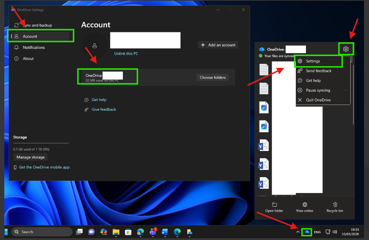The width and height of the screenshot is (369, 240).
Task: Open the network icon in the system tray
Action: pos(328,232)
